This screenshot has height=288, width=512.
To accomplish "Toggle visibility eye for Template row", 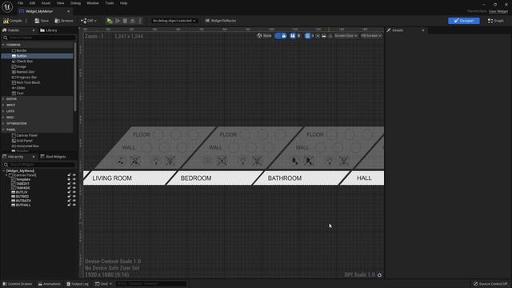I will click(74, 179).
